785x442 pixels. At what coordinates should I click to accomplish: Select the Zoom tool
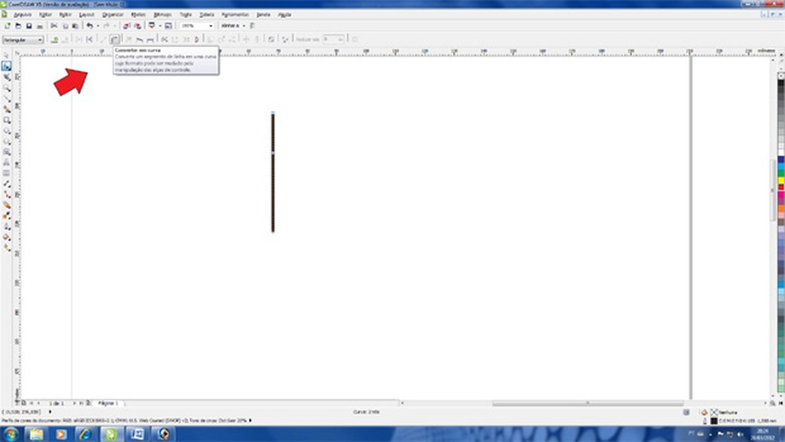(6, 88)
